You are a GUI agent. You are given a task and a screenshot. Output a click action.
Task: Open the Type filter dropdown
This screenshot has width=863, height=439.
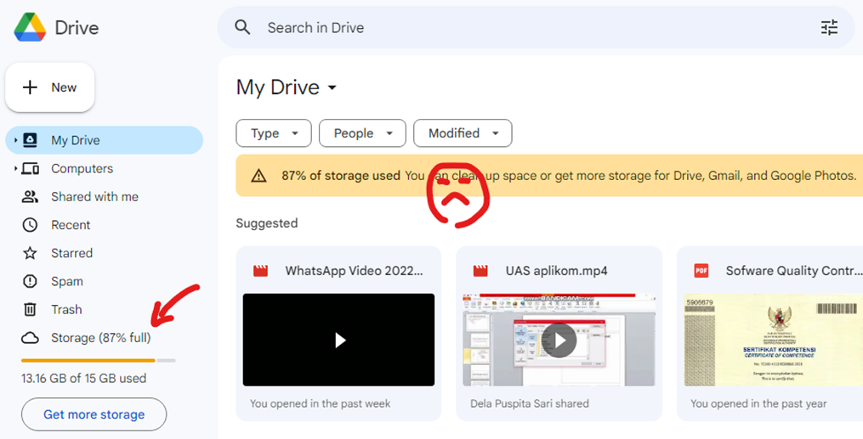tap(274, 133)
